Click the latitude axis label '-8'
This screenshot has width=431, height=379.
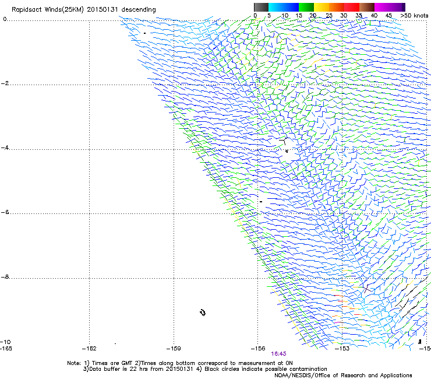tap(5, 277)
